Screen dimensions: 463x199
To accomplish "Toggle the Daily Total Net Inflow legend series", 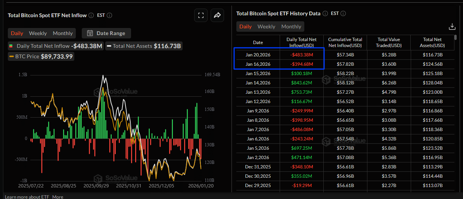I will point(43,46).
